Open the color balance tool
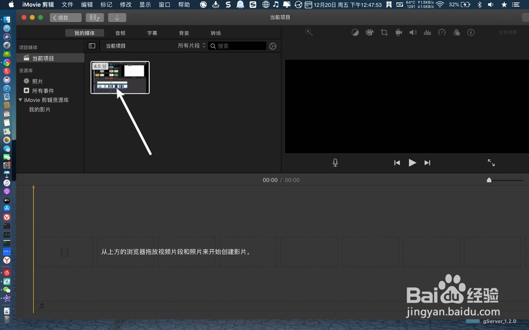This screenshot has height=330, width=529. pyautogui.click(x=355, y=32)
